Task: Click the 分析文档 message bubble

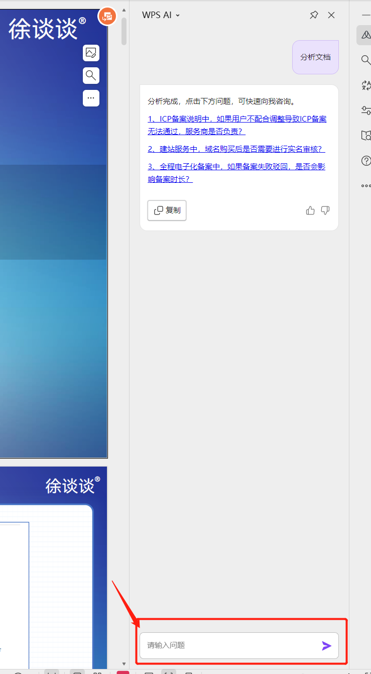Action: [x=315, y=57]
